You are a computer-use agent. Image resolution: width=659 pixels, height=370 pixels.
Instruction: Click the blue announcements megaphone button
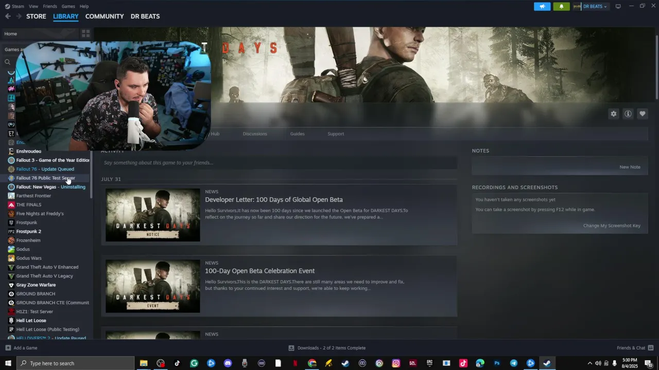click(x=542, y=6)
